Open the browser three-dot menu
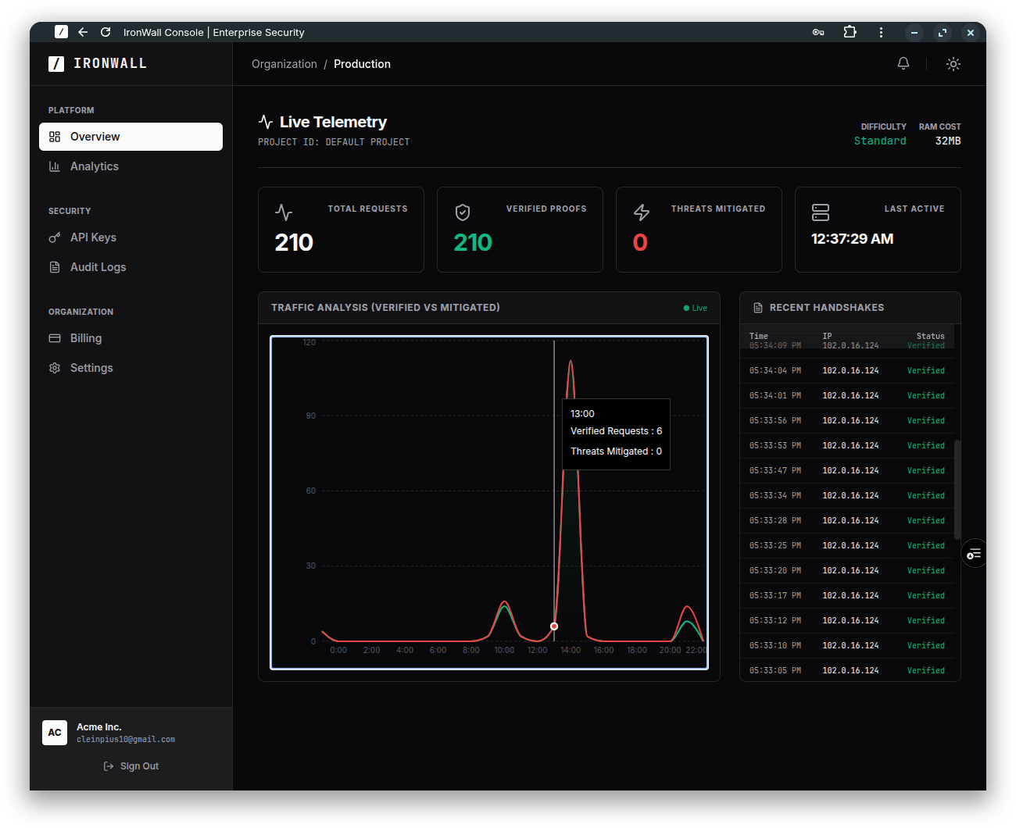Image resolution: width=1016 pixels, height=828 pixels. point(881,32)
